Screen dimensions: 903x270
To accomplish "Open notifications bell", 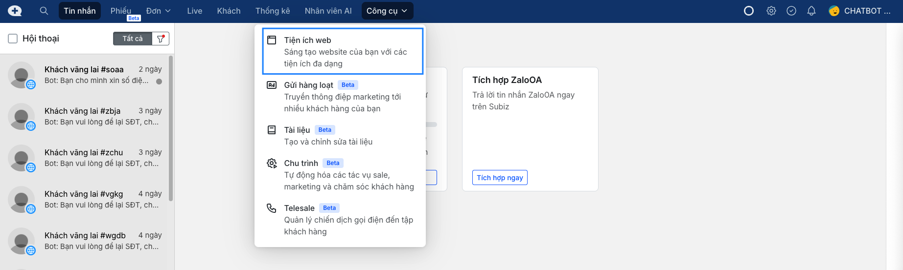I will click(x=811, y=11).
